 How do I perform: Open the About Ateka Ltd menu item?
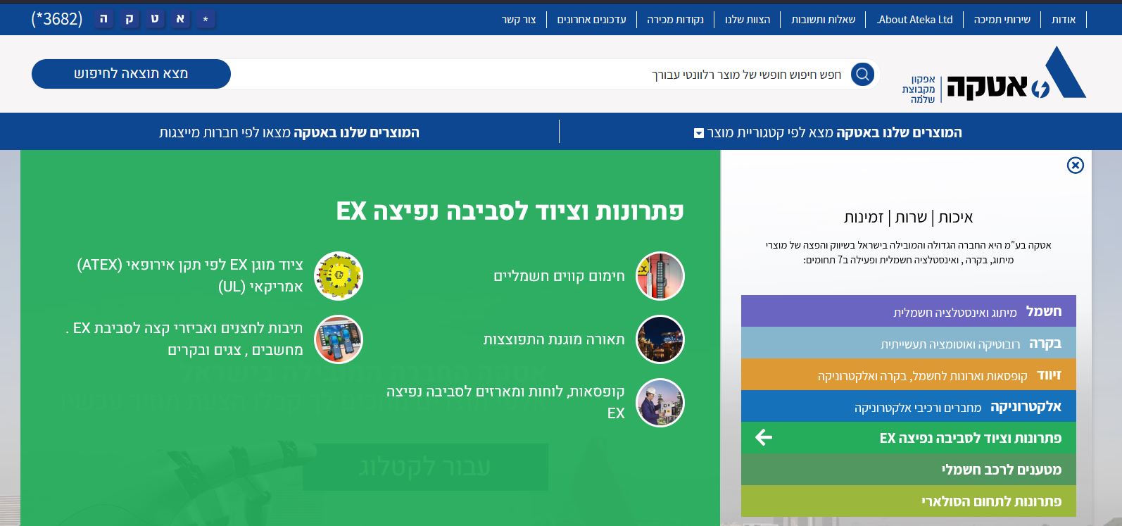(914, 20)
